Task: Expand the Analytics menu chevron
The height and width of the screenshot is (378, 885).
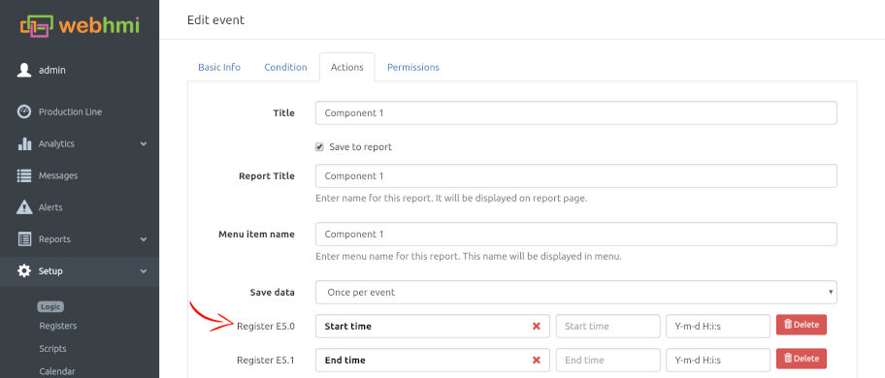Action: point(144,143)
